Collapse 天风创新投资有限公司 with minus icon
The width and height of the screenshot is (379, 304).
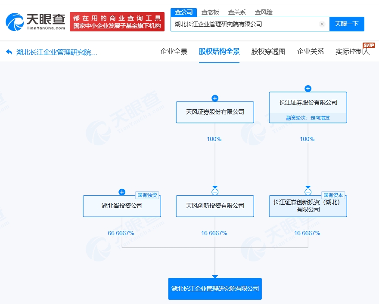215,192
